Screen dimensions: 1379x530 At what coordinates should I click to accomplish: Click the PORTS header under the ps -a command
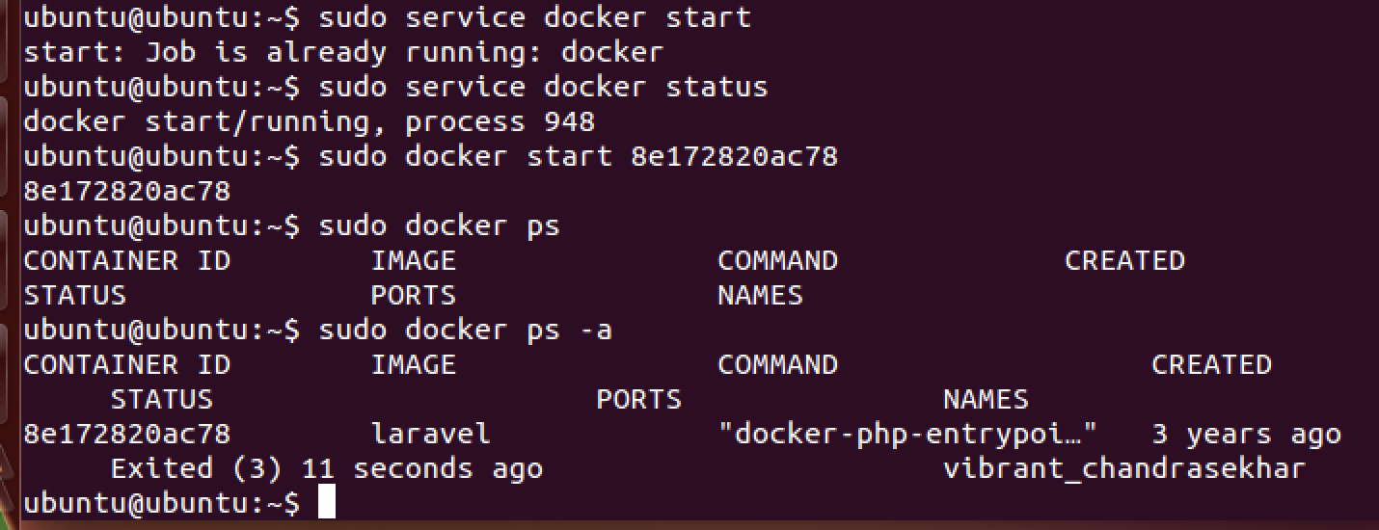click(638, 399)
